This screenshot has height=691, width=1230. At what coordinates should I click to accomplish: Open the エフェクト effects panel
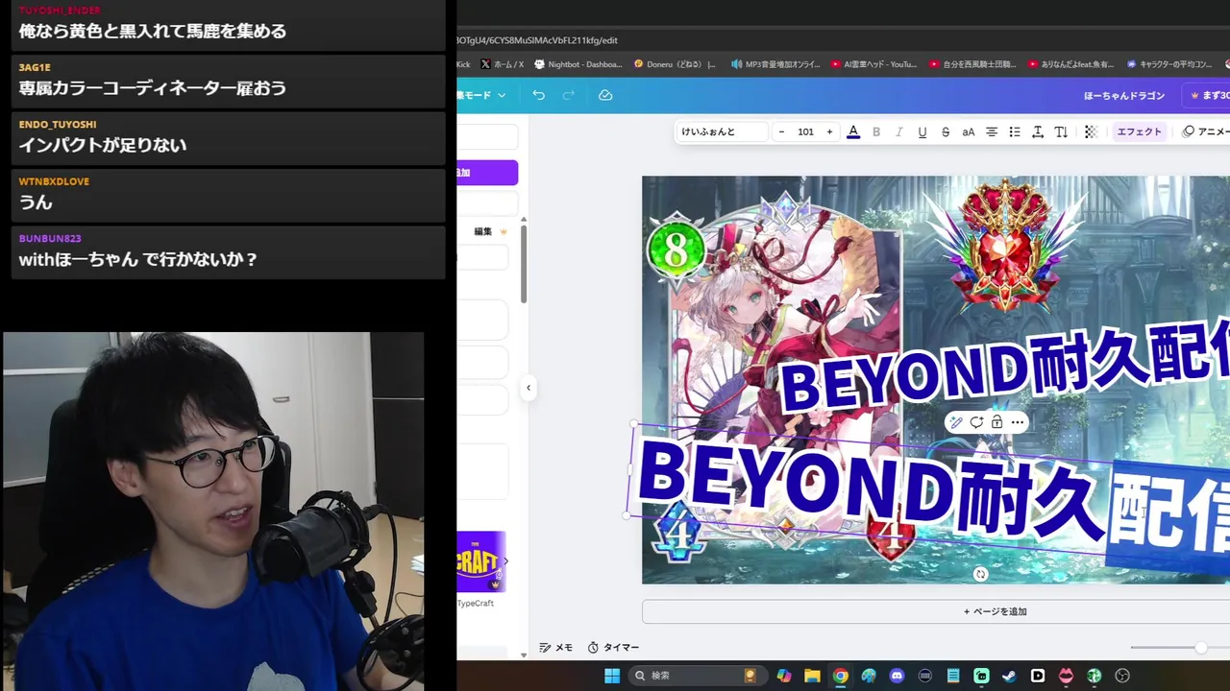pos(1139,131)
